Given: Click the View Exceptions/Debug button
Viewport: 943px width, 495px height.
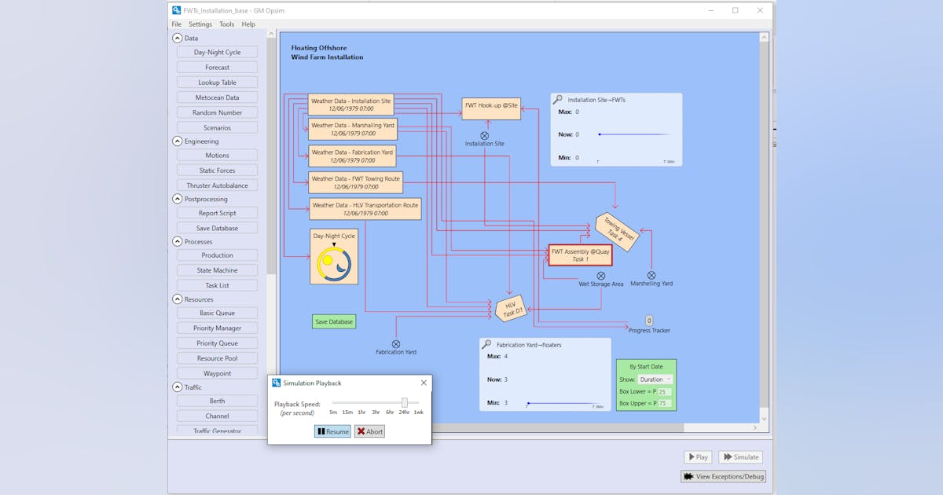Looking at the screenshot, I should pos(722,476).
